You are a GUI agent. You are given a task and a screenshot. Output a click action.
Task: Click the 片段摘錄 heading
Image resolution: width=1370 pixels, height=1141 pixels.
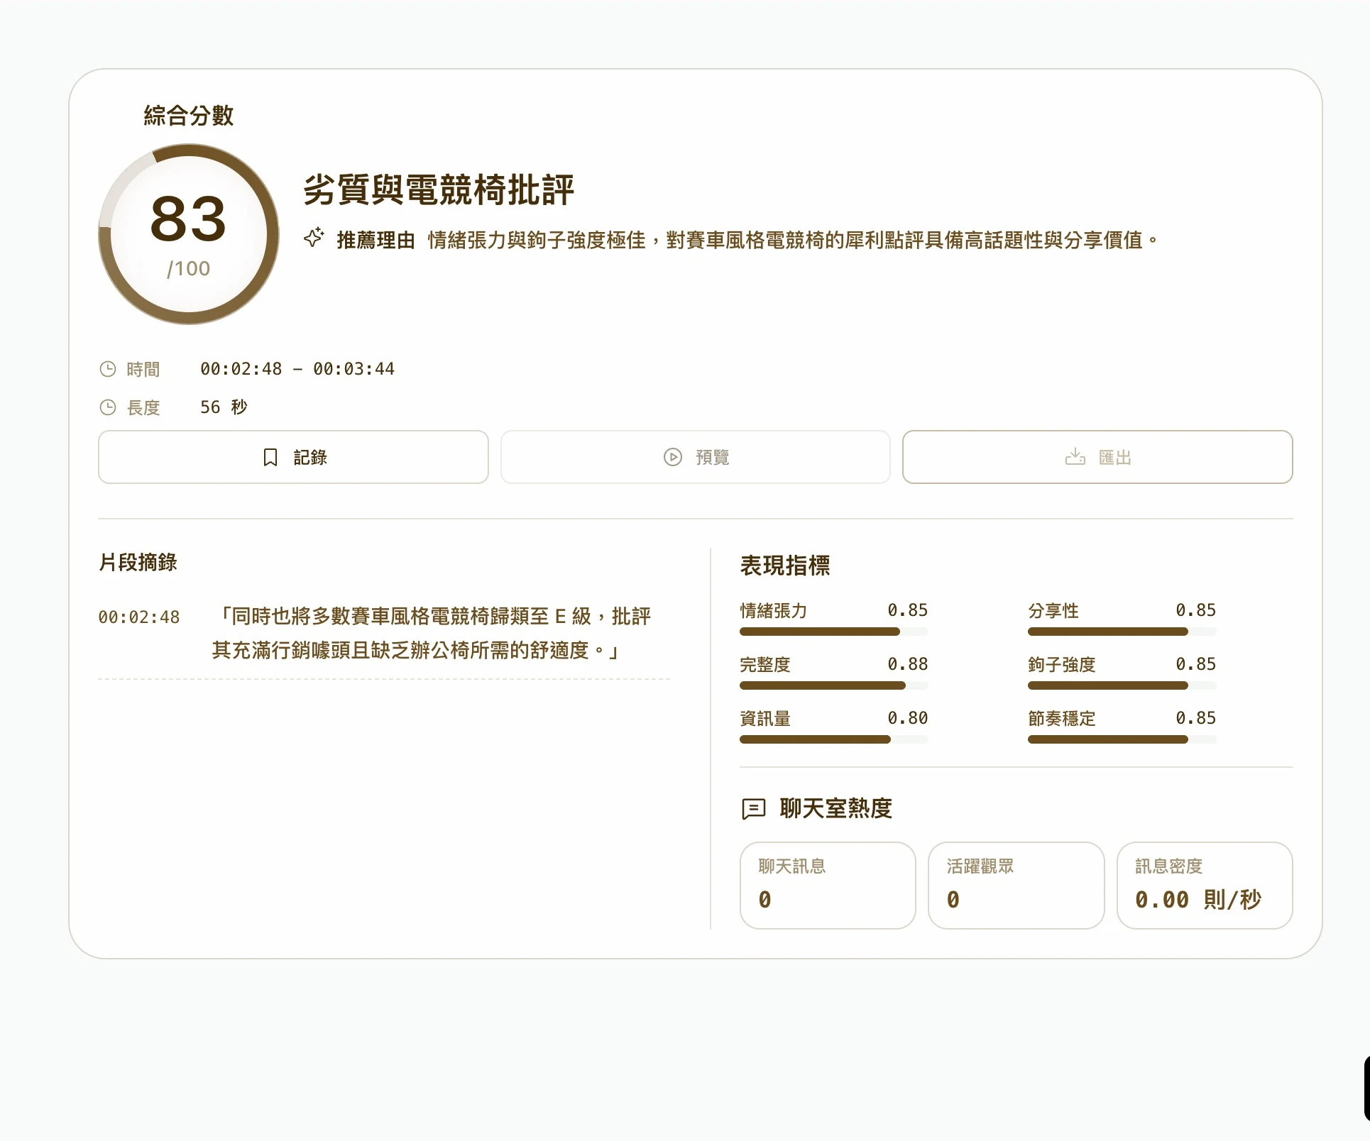[138, 563]
